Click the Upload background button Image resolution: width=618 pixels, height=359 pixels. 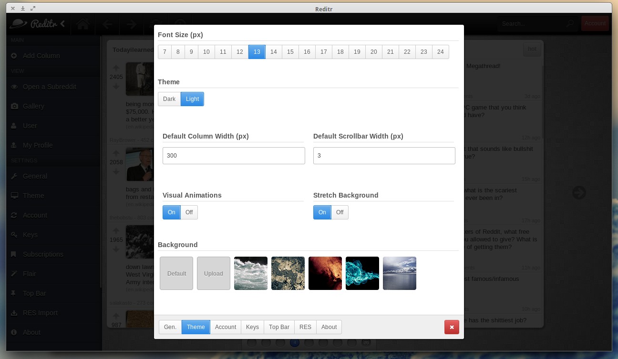click(214, 273)
